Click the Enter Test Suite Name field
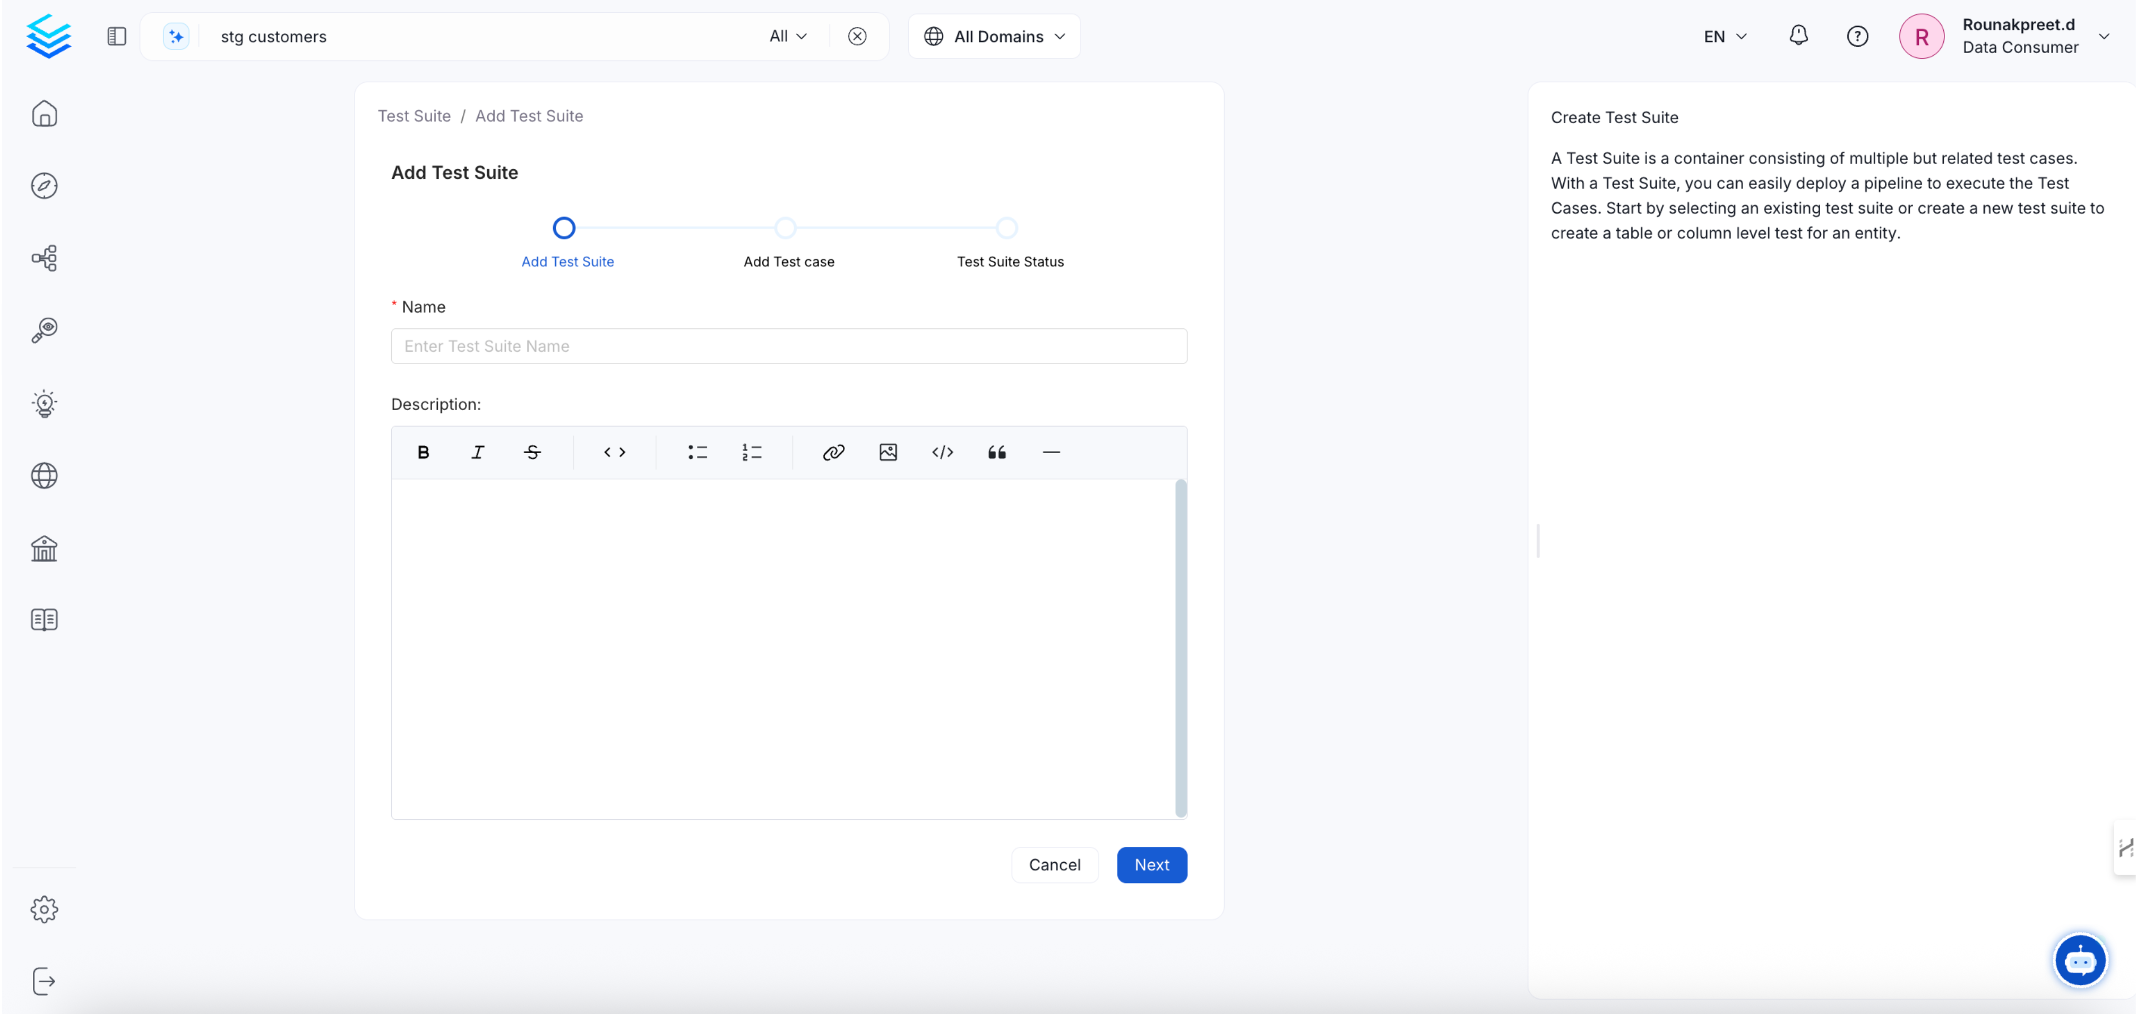The image size is (2136, 1014). coord(788,346)
